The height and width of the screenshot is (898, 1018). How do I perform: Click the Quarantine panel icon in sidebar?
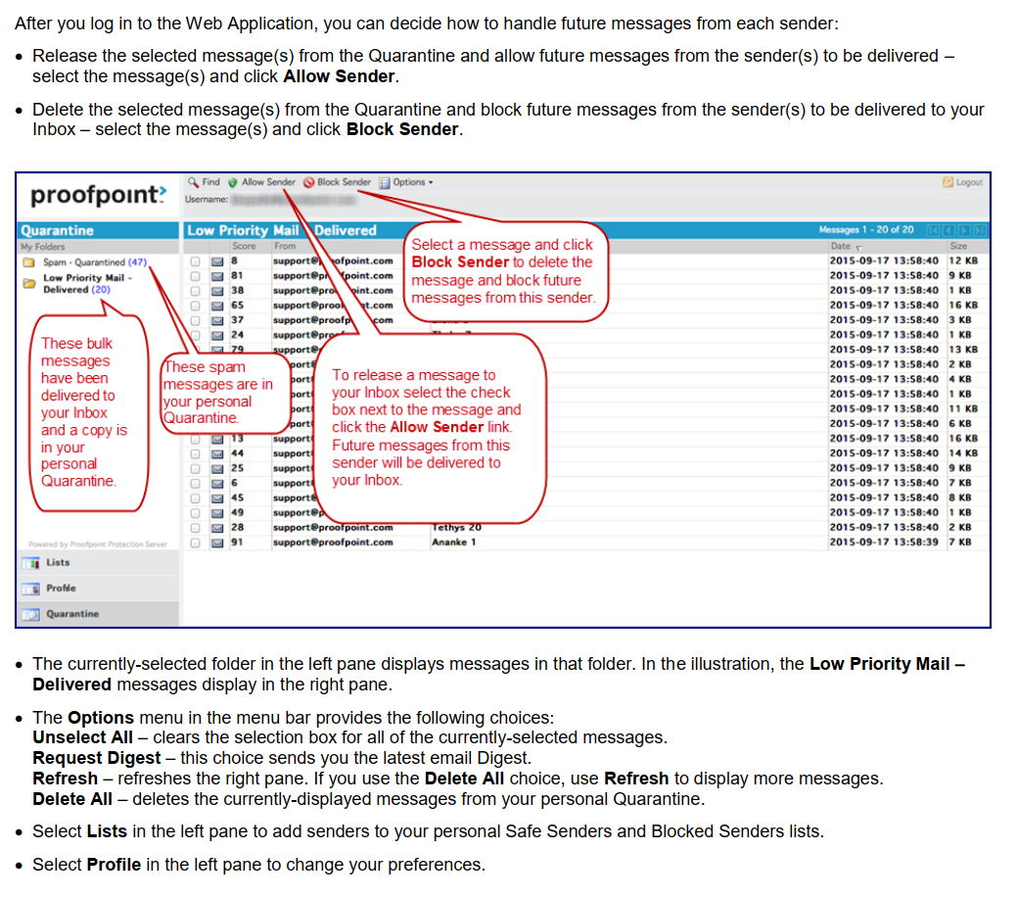pos(30,614)
